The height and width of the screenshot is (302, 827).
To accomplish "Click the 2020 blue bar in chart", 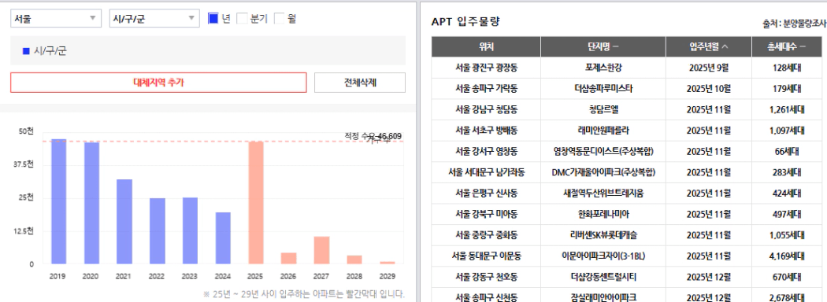I will click(92, 203).
